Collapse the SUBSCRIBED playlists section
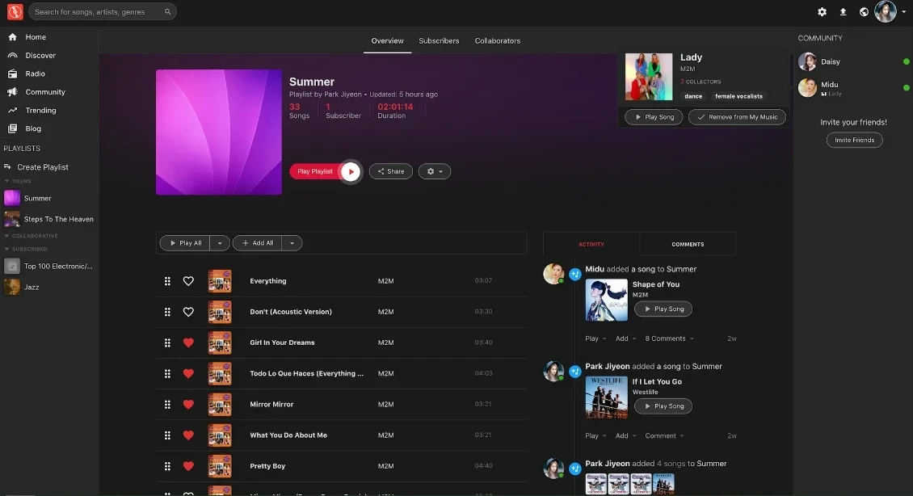 pos(7,249)
